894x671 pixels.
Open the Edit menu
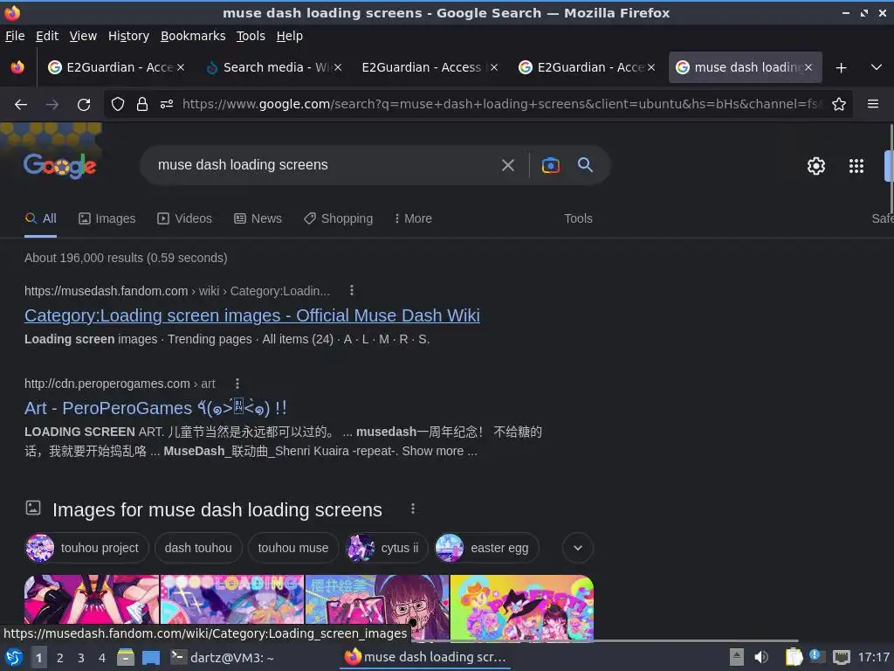point(47,36)
